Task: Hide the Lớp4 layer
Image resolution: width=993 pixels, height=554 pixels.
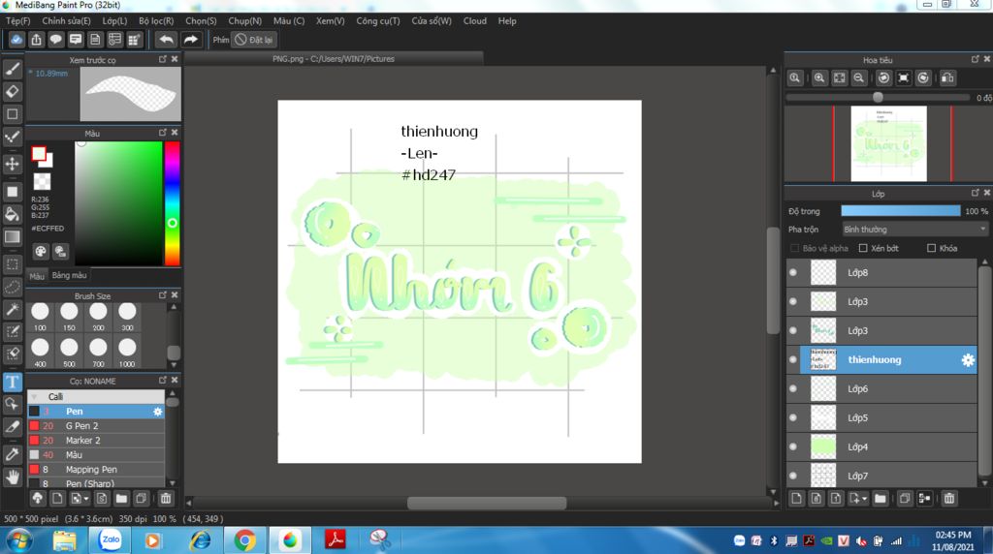Action: 793,447
